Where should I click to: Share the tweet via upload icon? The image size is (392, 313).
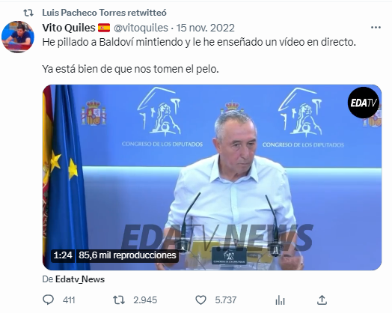[322, 300]
